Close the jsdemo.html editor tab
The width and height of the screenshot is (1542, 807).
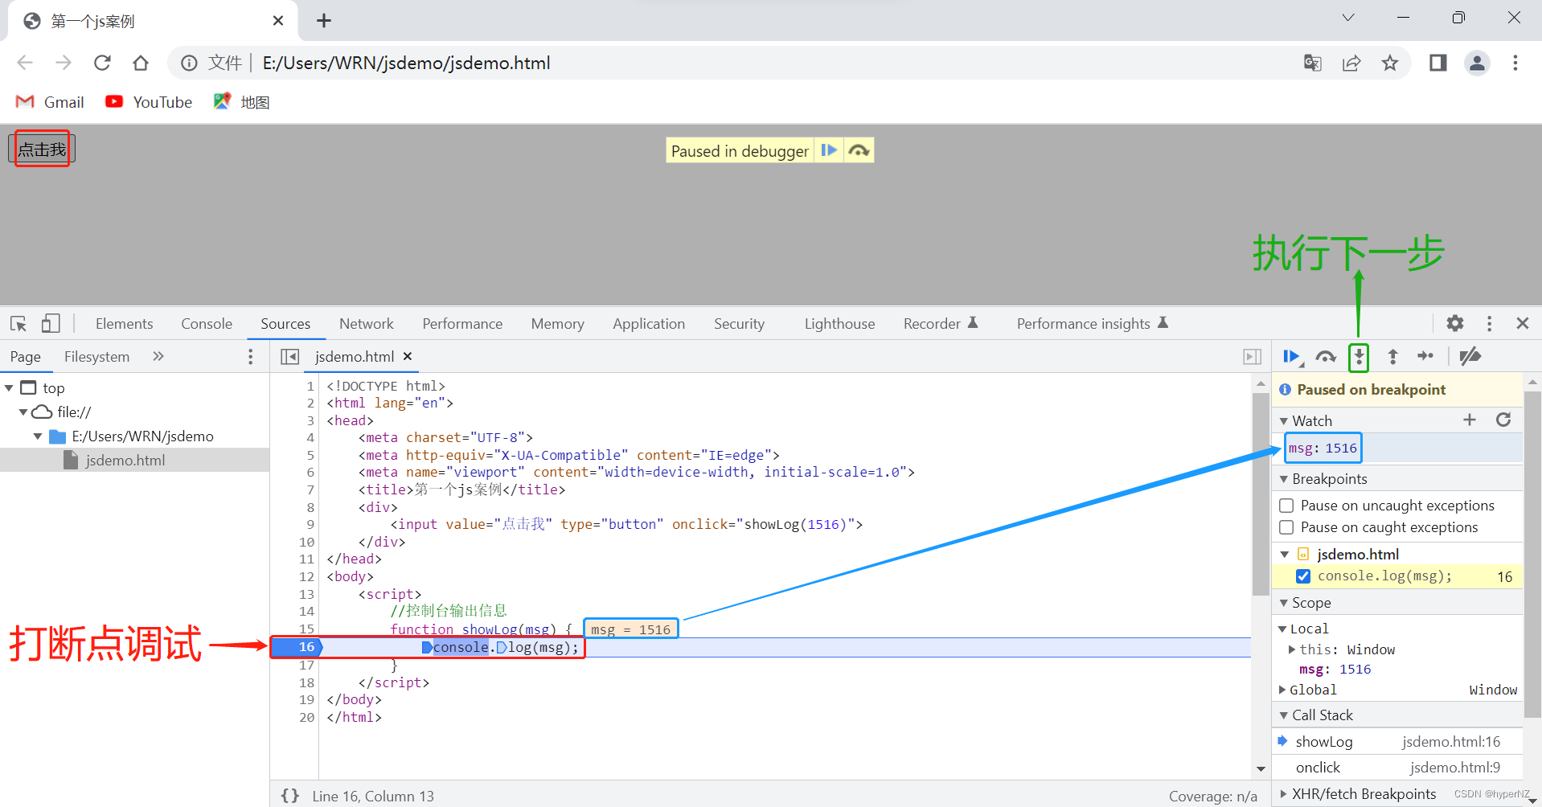click(408, 356)
